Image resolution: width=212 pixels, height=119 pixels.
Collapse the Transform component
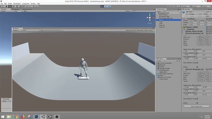(183, 19)
